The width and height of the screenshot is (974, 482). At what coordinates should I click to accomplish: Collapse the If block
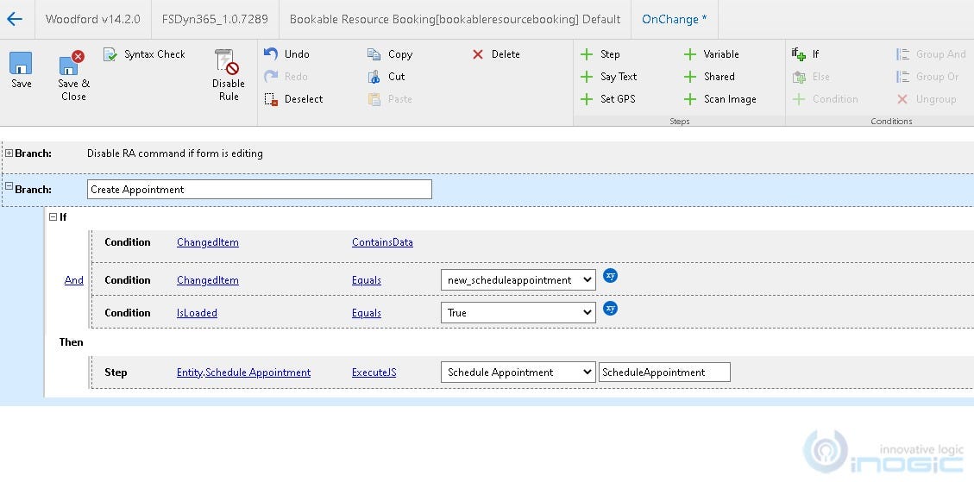53,216
